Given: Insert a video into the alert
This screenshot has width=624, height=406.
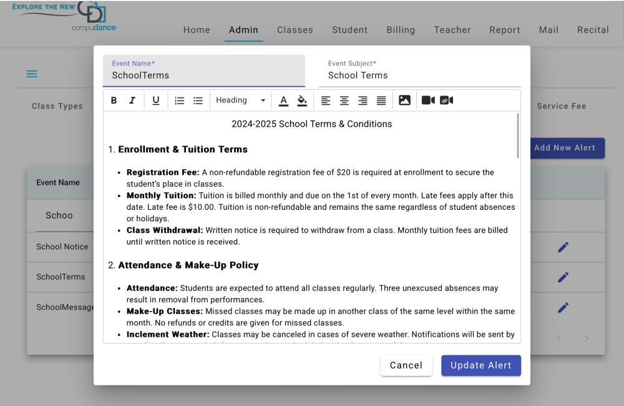Looking at the screenshot, I should click(x=428, y=101).
